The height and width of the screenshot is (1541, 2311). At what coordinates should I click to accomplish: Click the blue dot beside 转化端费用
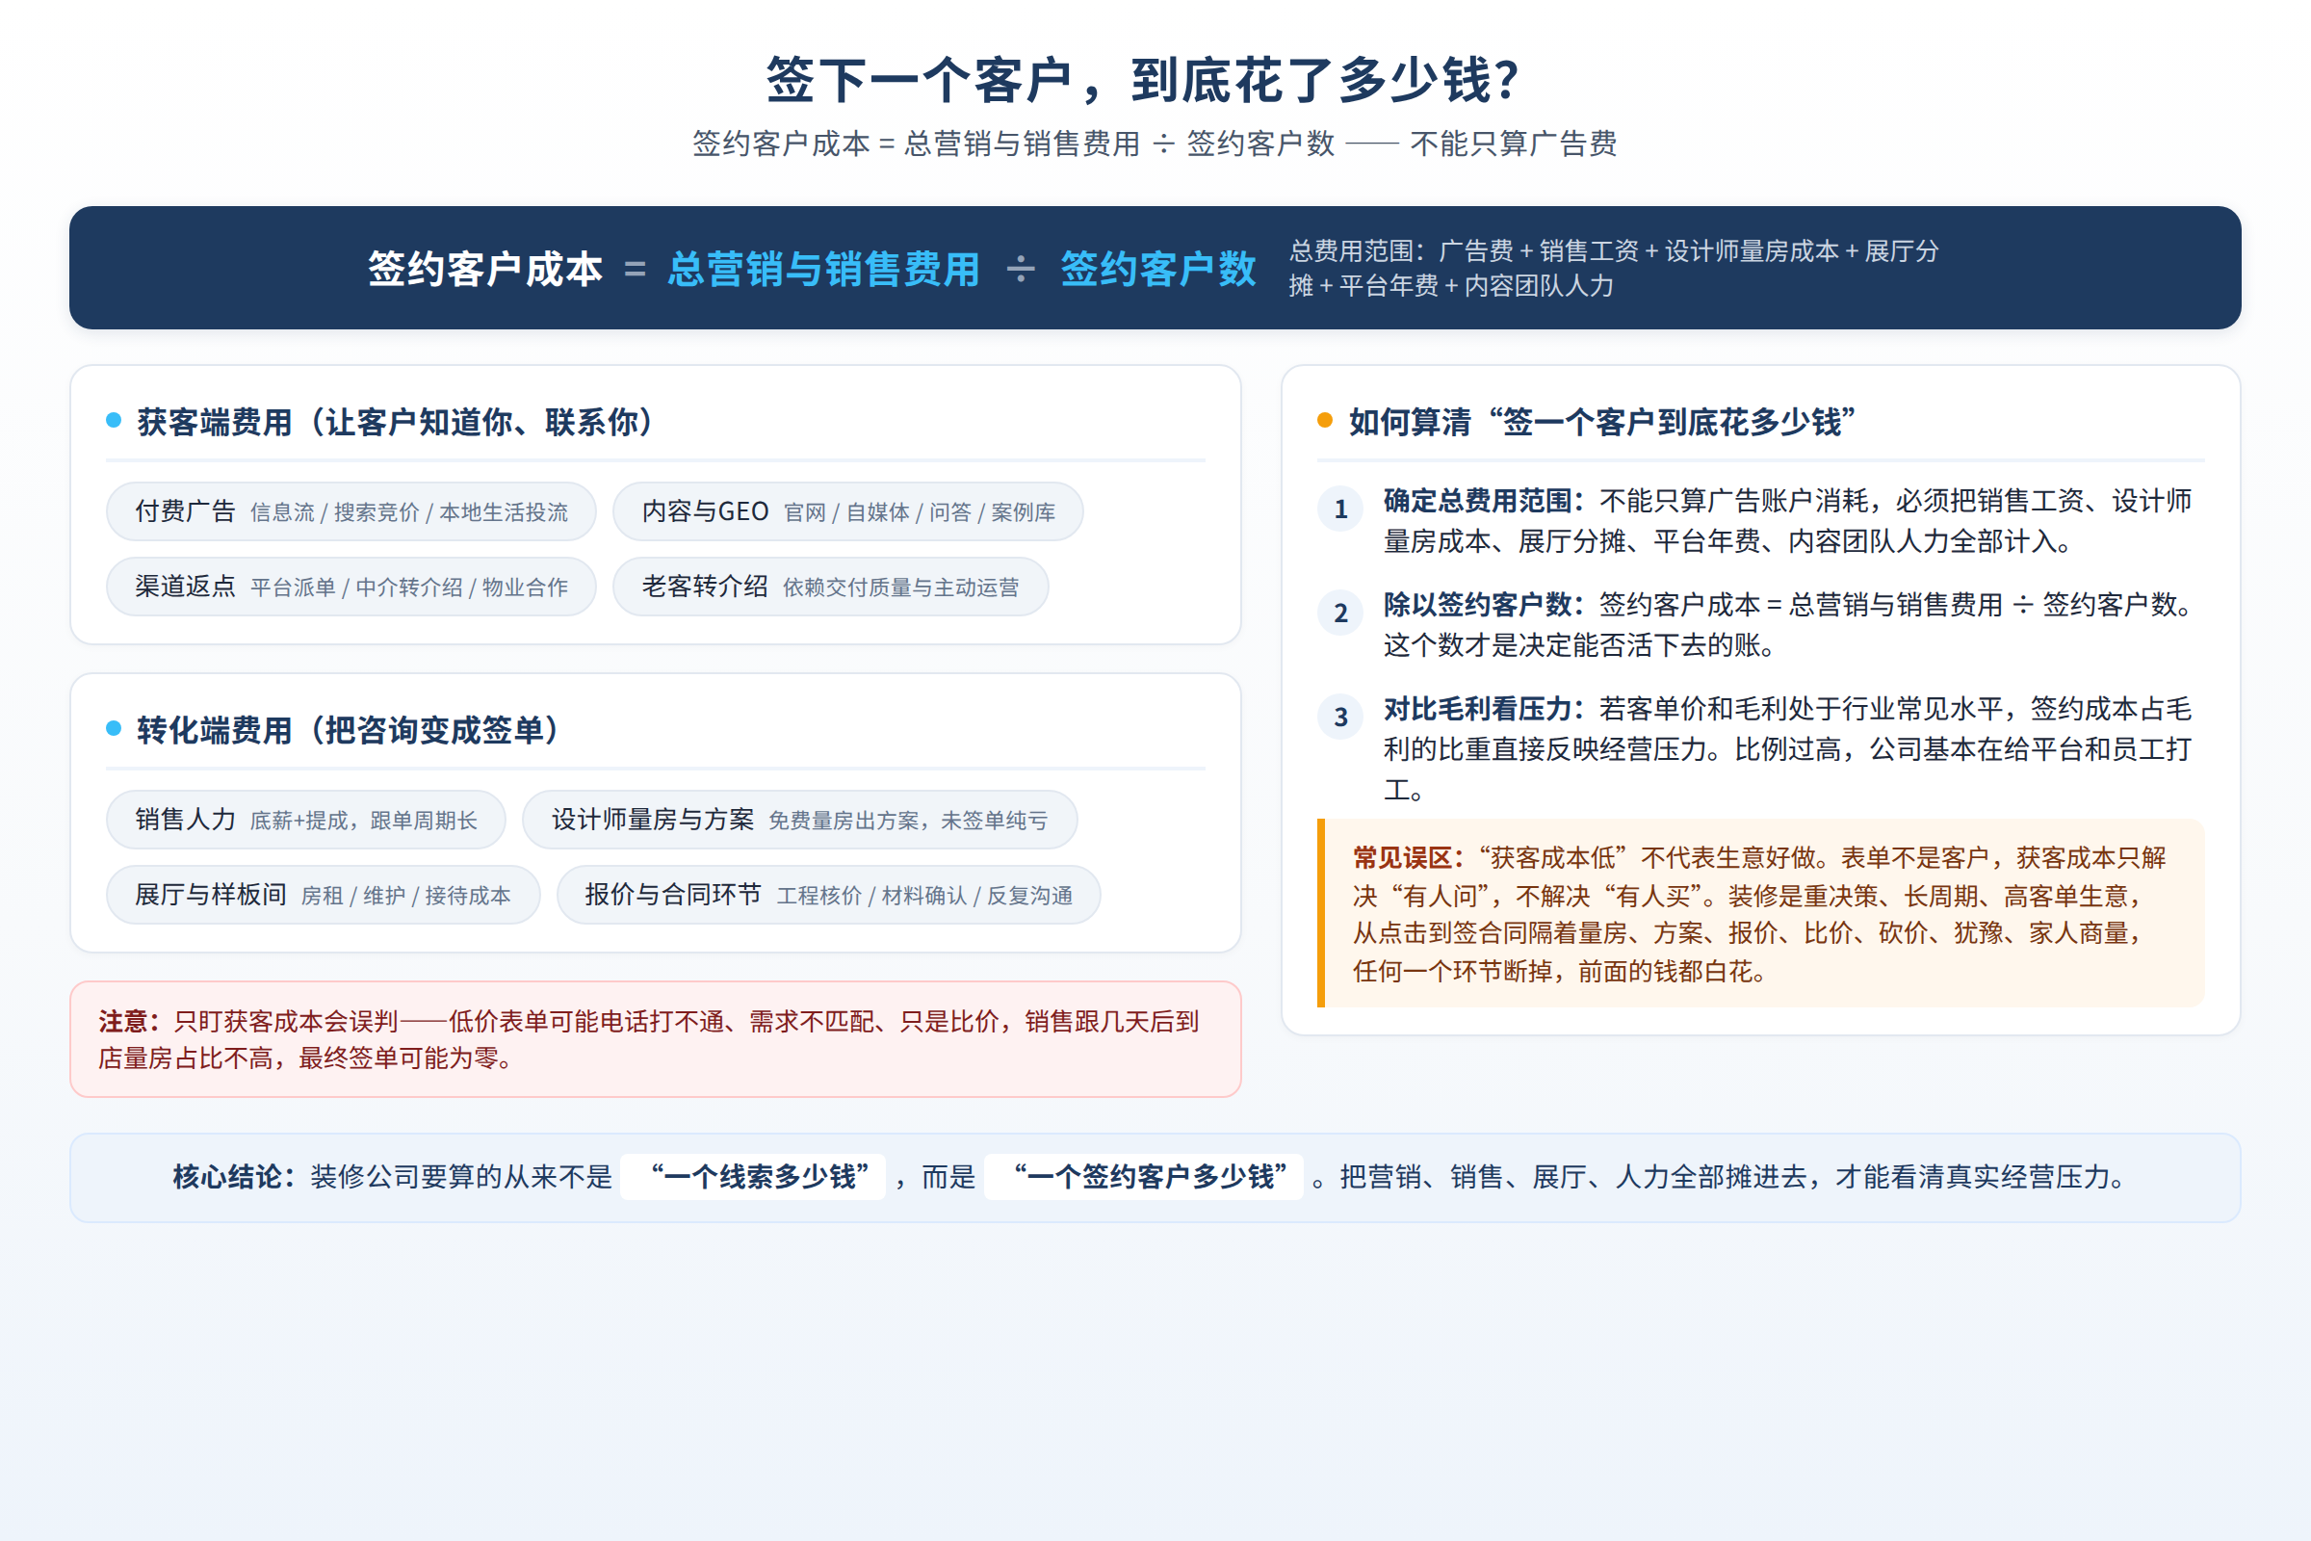point(114,728)
